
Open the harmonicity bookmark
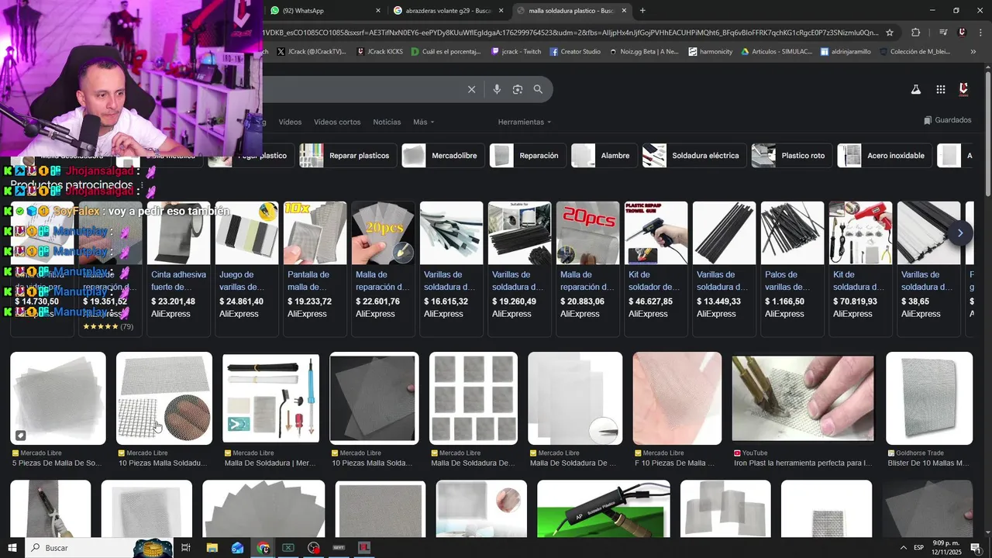710,52
